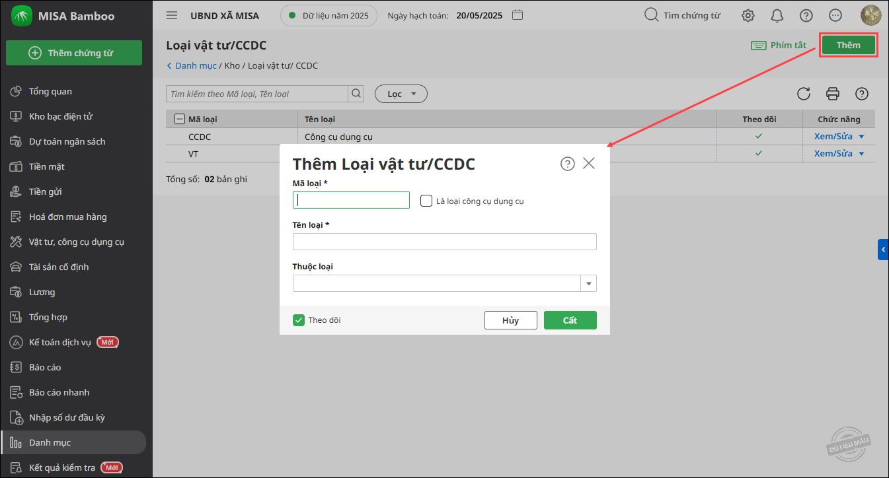
Task: Open the help icon in the dialog header
Action: click(567, 164)
